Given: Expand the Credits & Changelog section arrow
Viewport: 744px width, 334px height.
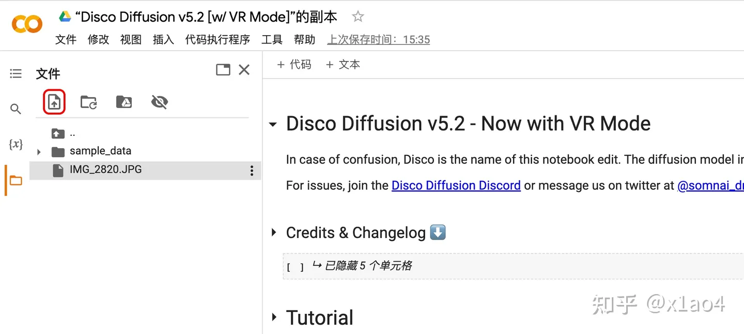Looking at the screenshot, I should [x=273, y=233].
